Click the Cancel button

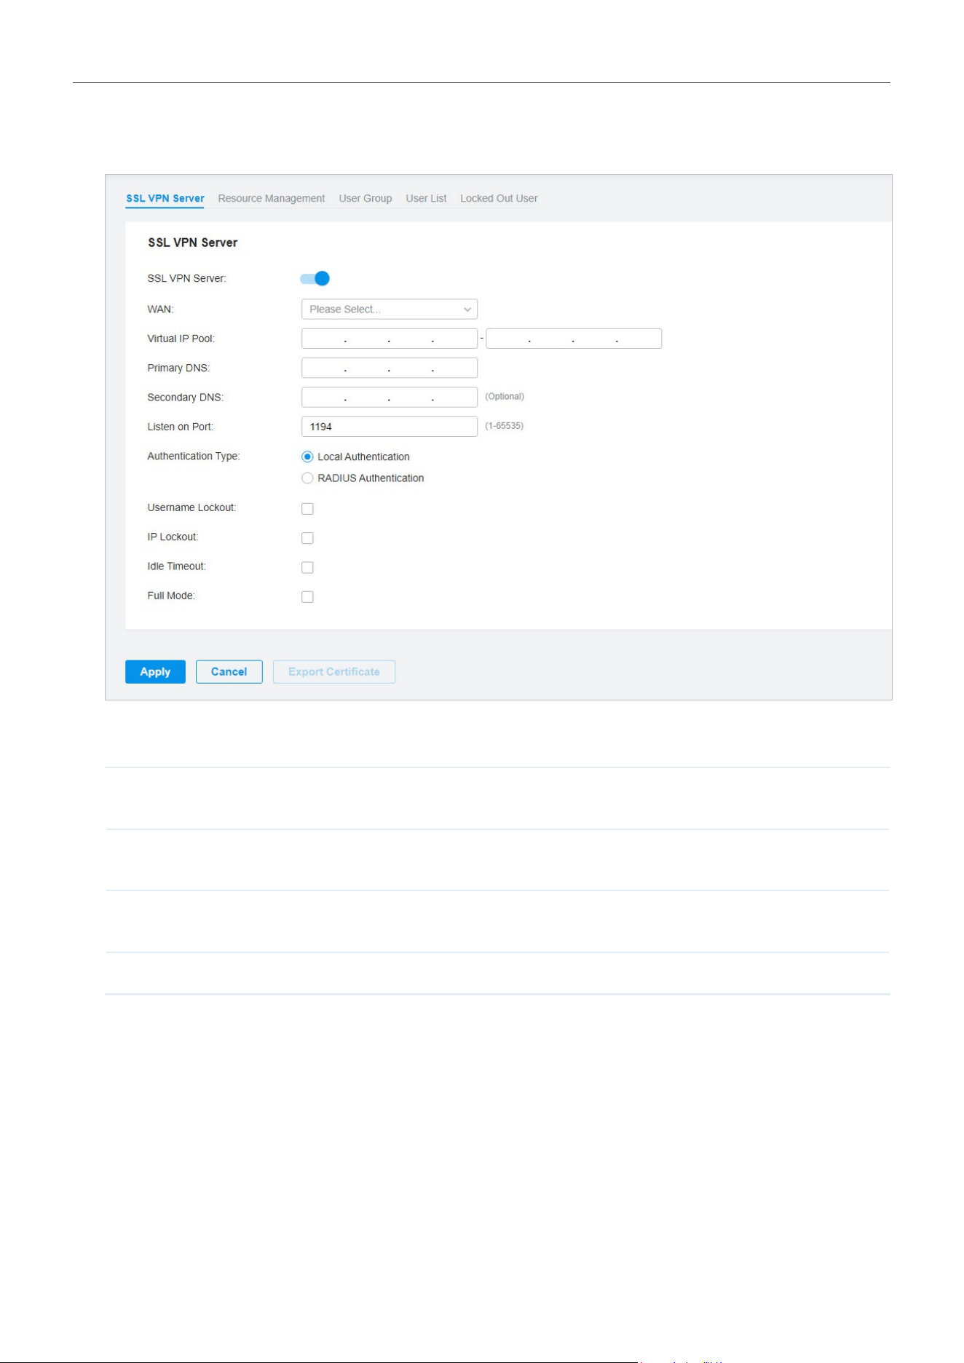(x=229, y=672)
